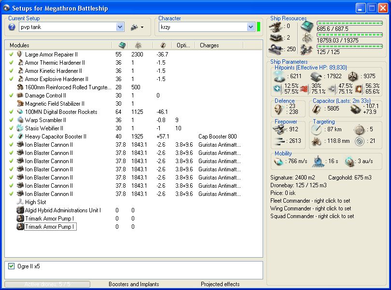Open the Current Setup dropdown showing pvp tank
The image size is (391, 290).
[120, 27]
